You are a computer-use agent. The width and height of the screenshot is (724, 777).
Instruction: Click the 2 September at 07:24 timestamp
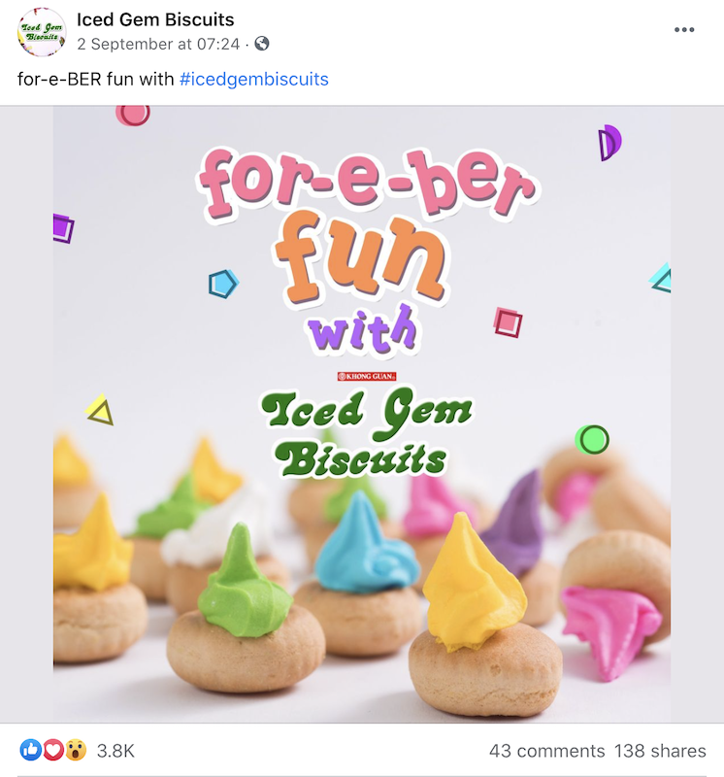pyautogui.click(x=158, y=44)
